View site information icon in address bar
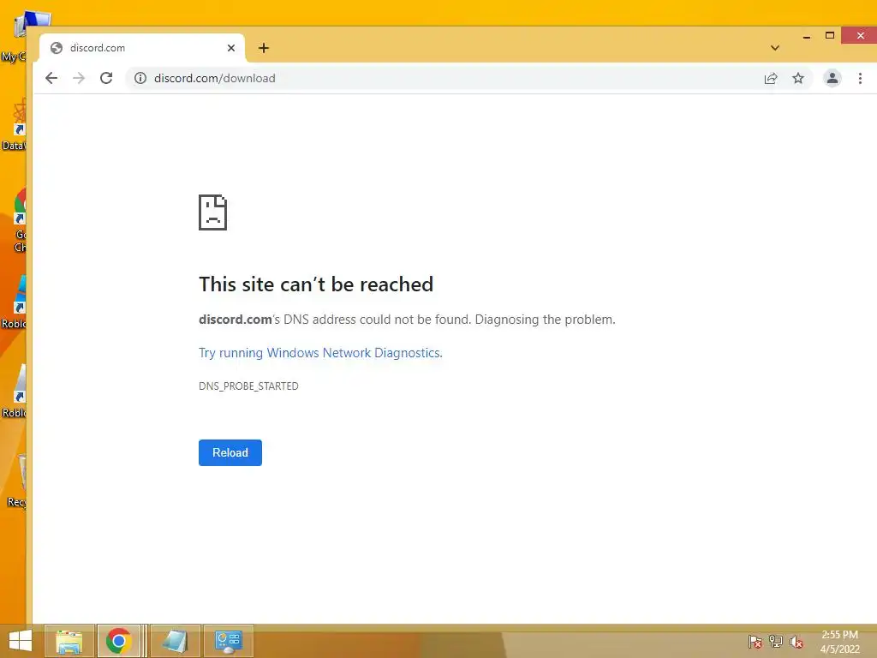 coord(140,78)
